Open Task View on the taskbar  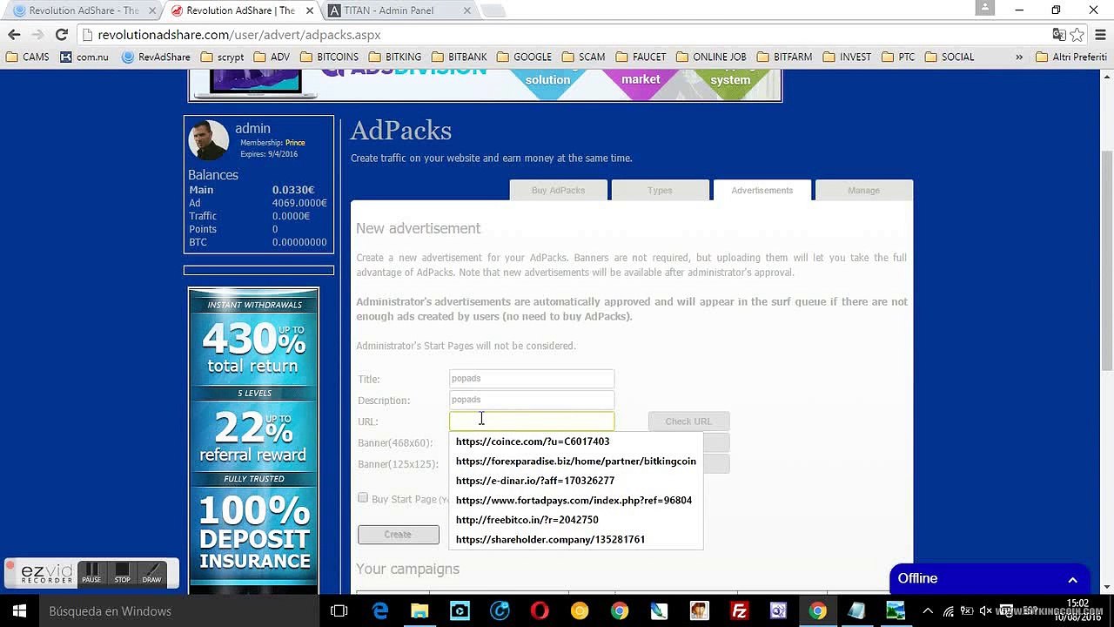click(339, 610)
